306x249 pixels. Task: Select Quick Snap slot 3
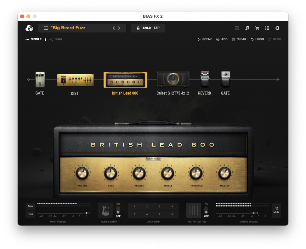point(159,206)
